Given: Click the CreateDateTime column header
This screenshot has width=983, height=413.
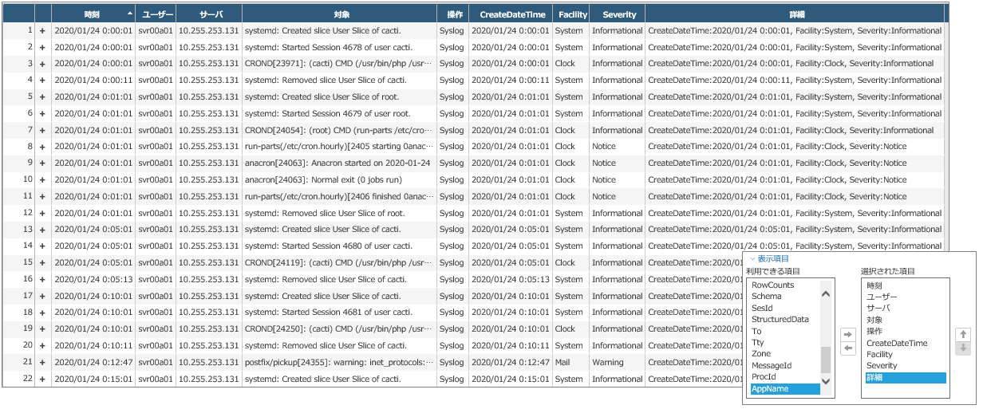Looking at the screenshot, I should click(511, 14).
